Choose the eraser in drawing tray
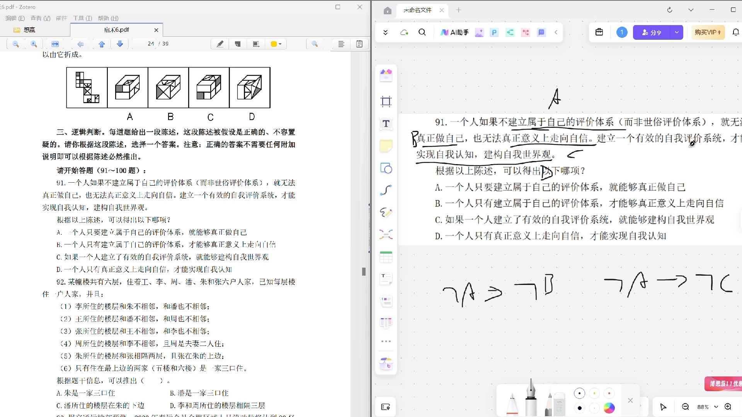Image resolution: width=742 pixels, height=417 pixels. point(559,403)
